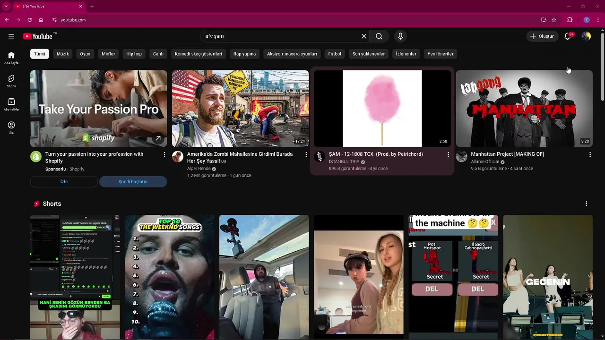Viewport: 605px width, 340px height.
Task: Select the İzlenenler chip
Action: 406,54
